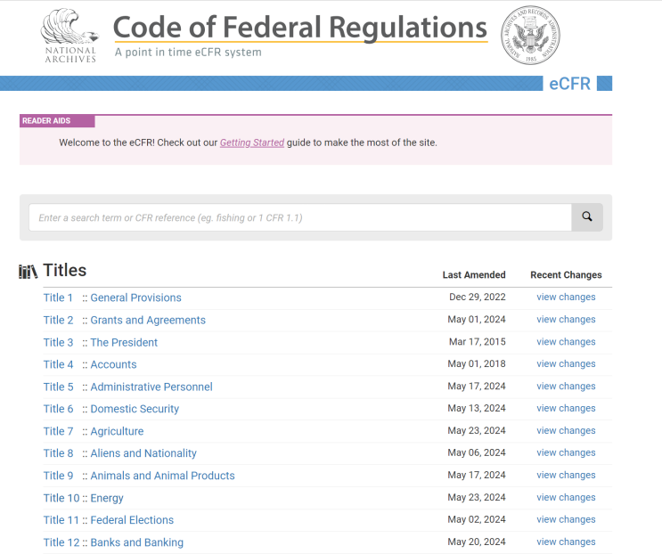
Task: Click the Code of Federal Regulations heading
Action: click(x=300, y=27)
